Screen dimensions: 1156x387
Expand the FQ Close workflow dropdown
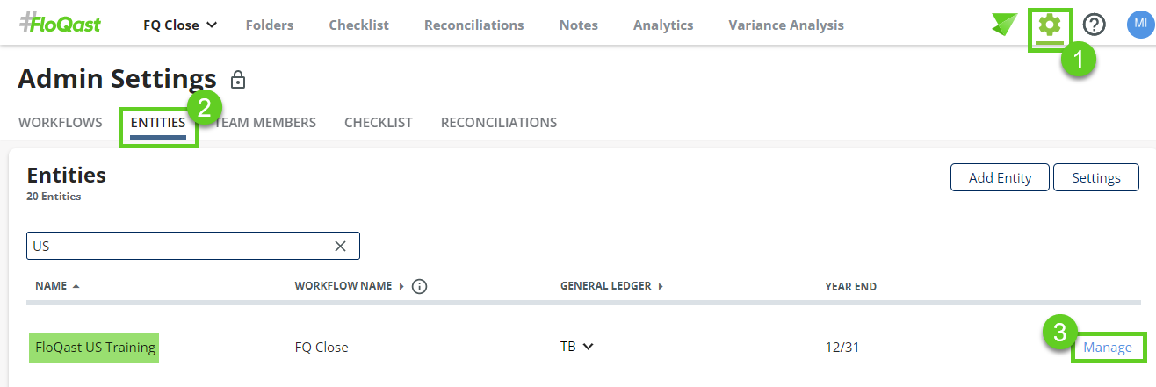[x=181, y=25]
